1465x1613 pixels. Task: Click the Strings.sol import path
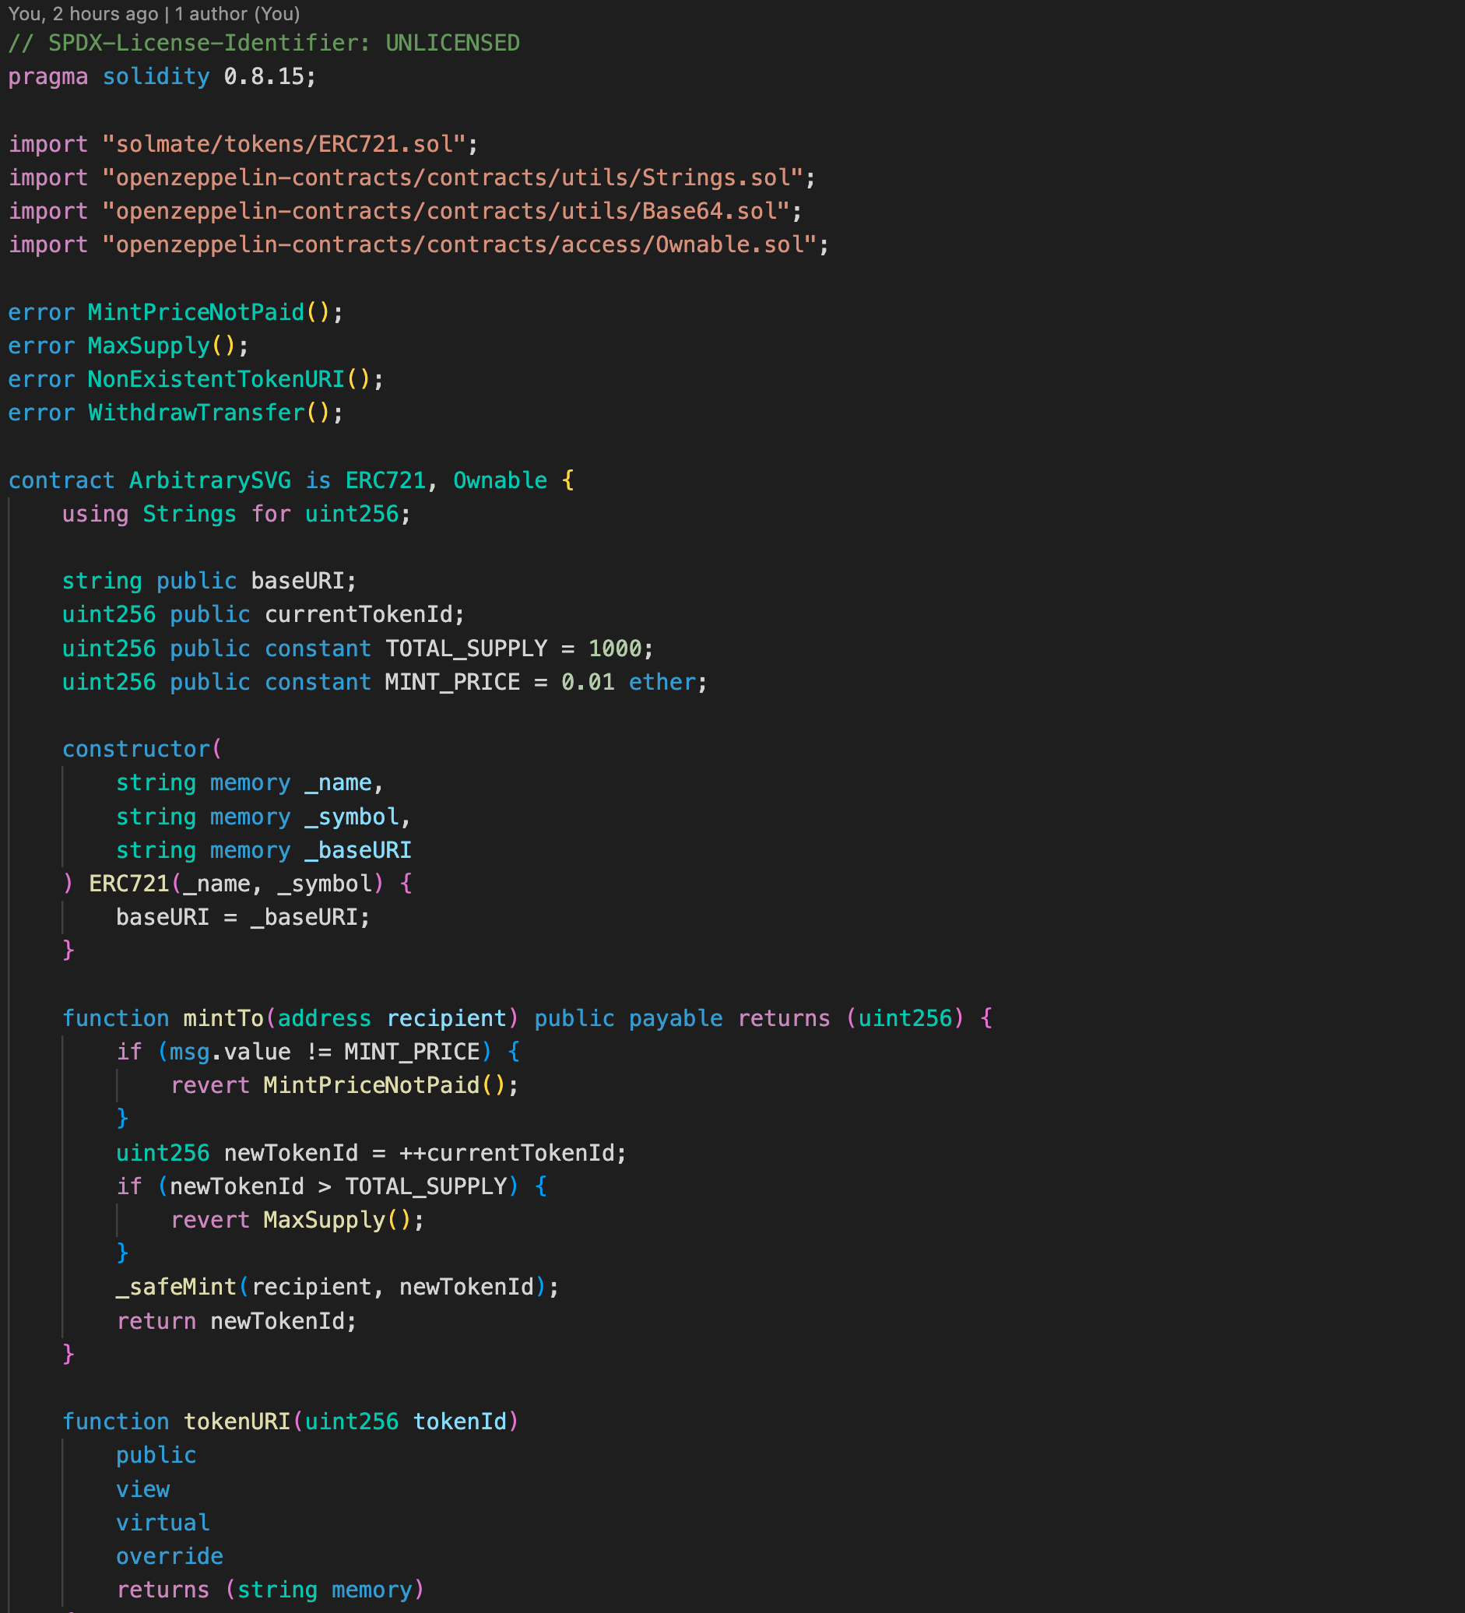pyautogui.click(x=453, y=177)
